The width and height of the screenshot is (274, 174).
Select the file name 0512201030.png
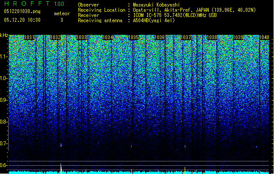pos(22,11)
